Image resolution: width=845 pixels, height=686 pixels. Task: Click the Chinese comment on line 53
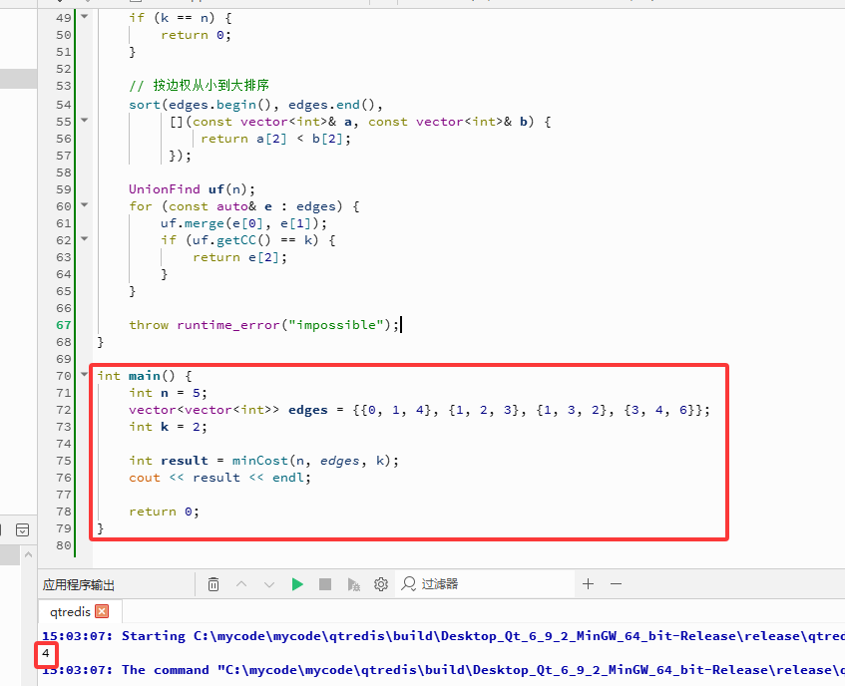point(199,85)
